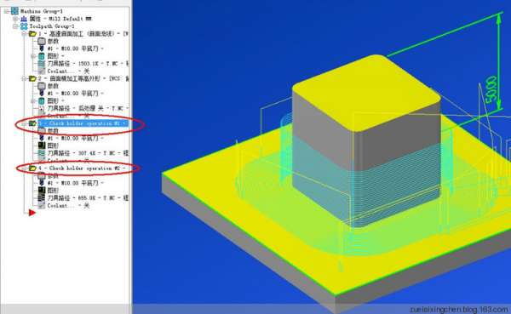511x314 pixels.
Task: Click the yellow top face of the block
Action: (x=366, y=94)
